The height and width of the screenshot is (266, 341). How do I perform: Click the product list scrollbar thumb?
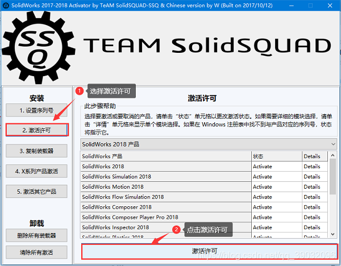(x=332, y=176)
